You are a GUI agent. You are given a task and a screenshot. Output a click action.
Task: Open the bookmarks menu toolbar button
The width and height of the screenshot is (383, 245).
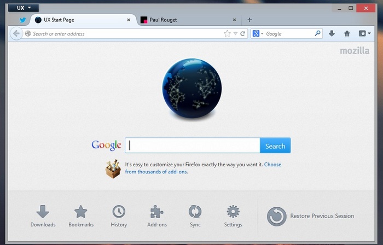(364, 33)
